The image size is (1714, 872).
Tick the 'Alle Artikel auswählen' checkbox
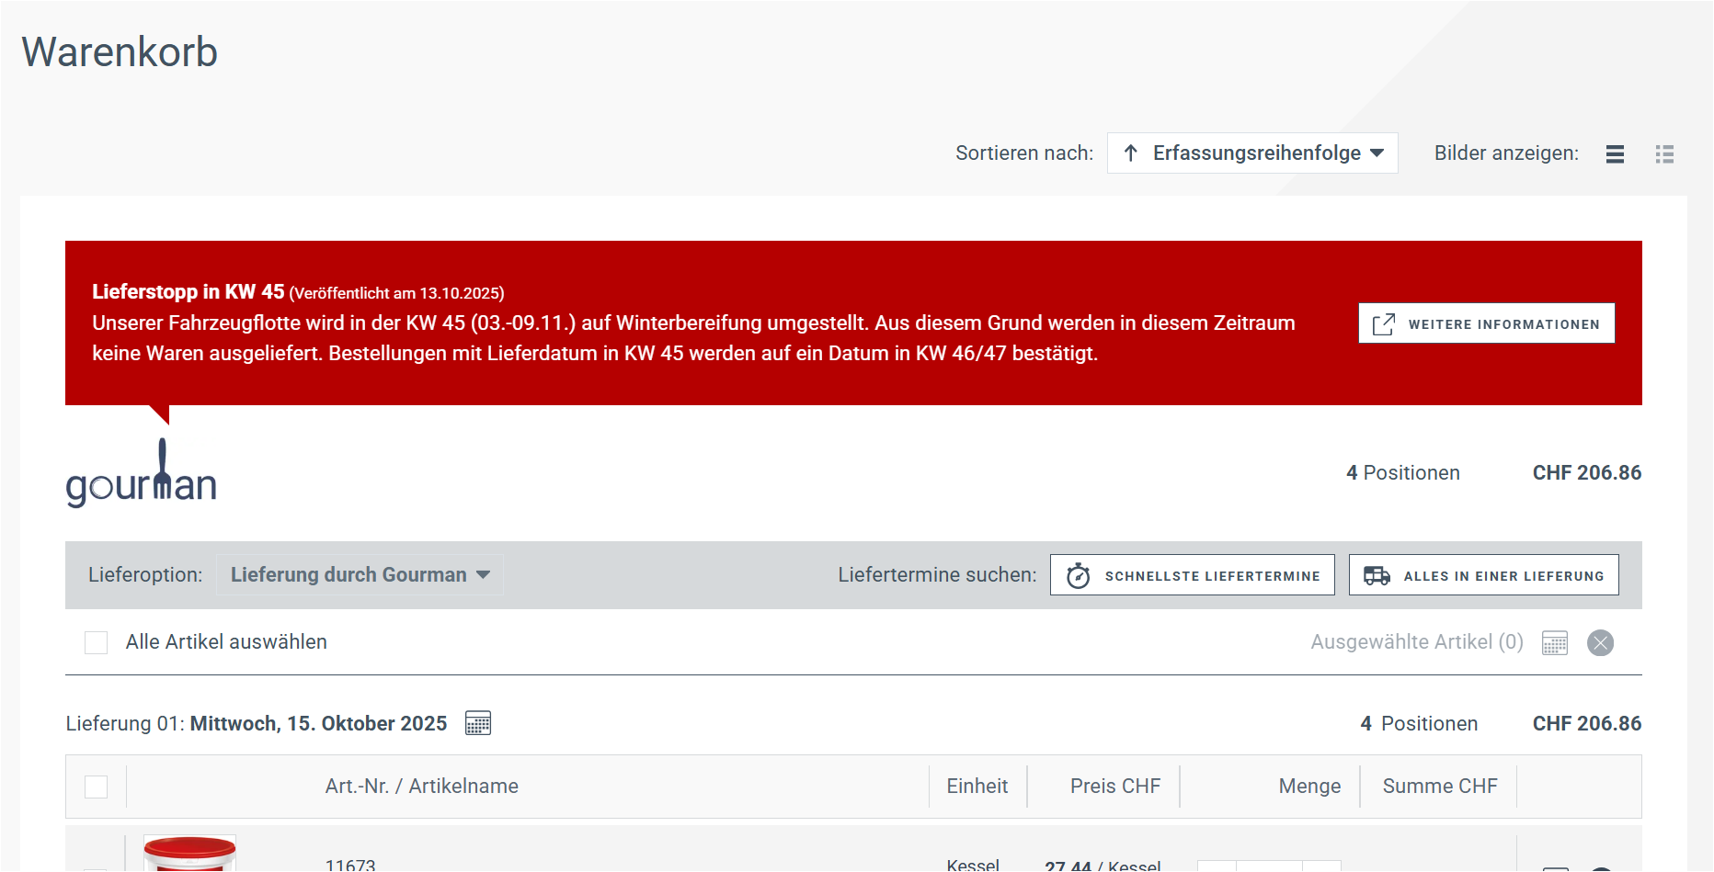(x=97, y=642)
